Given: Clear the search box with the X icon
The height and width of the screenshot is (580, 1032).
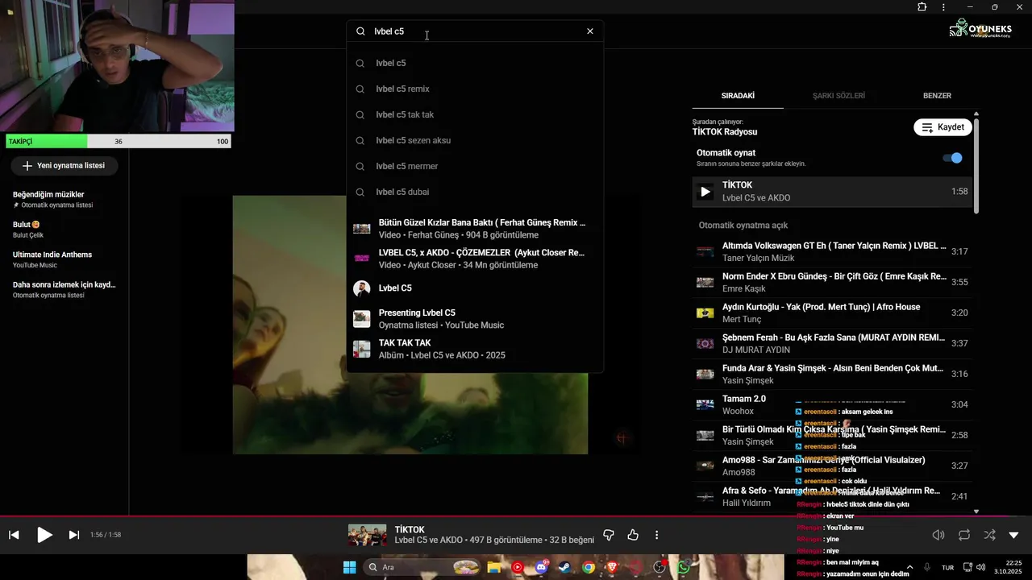Looking at the screenshot, I should [x=589, y=31].
